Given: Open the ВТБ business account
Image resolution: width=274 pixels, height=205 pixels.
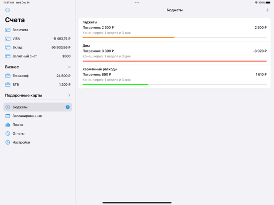Looking at the screenshot, I should click(38, 85).
